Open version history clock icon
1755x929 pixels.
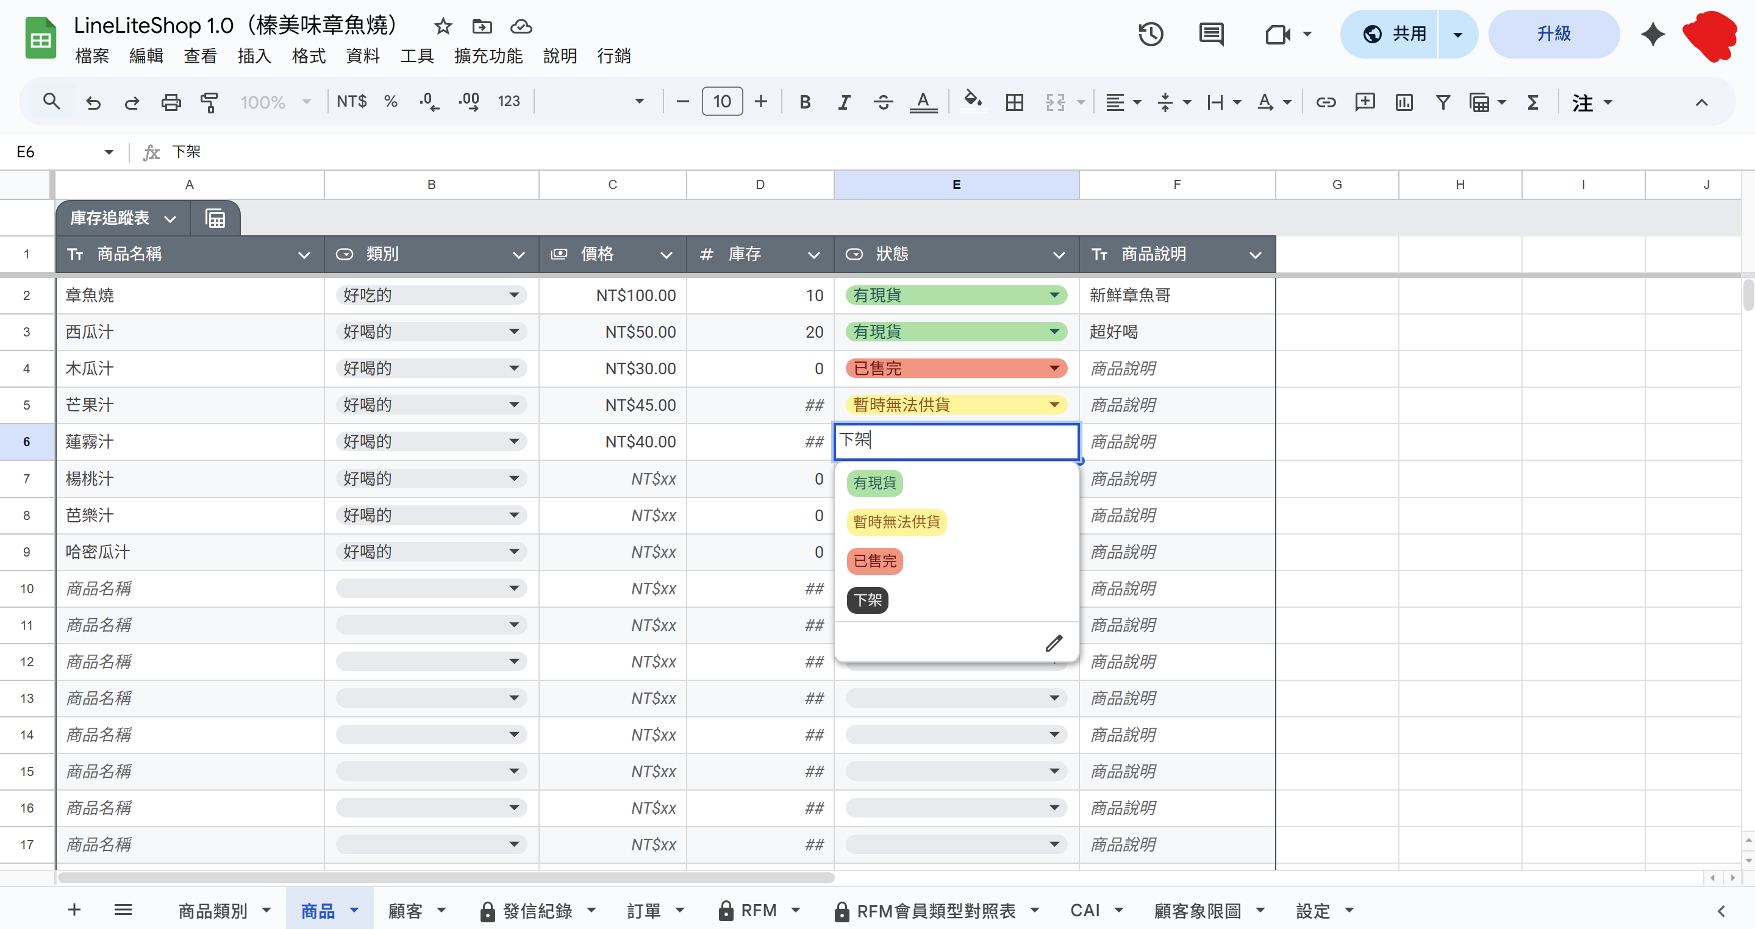click(x=1150, y=34)
